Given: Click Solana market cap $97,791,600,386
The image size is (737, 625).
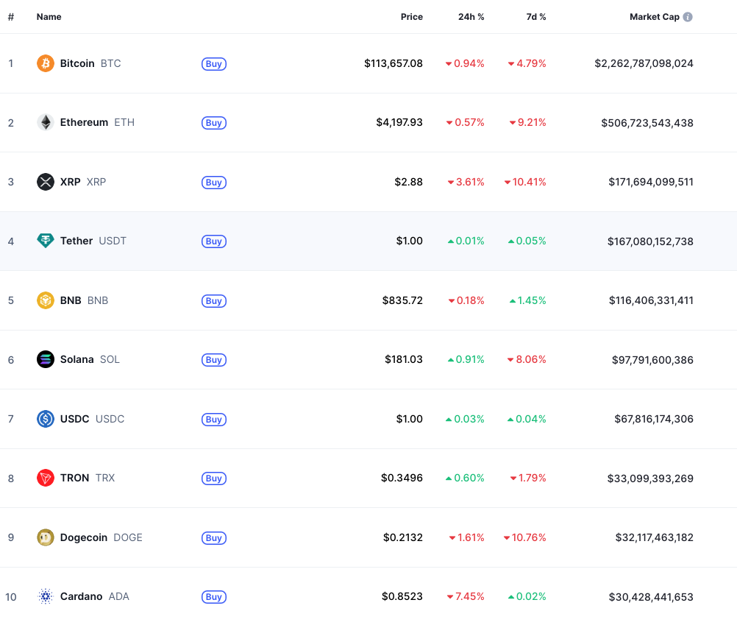Looking at the screenshot, I should 652,360.
